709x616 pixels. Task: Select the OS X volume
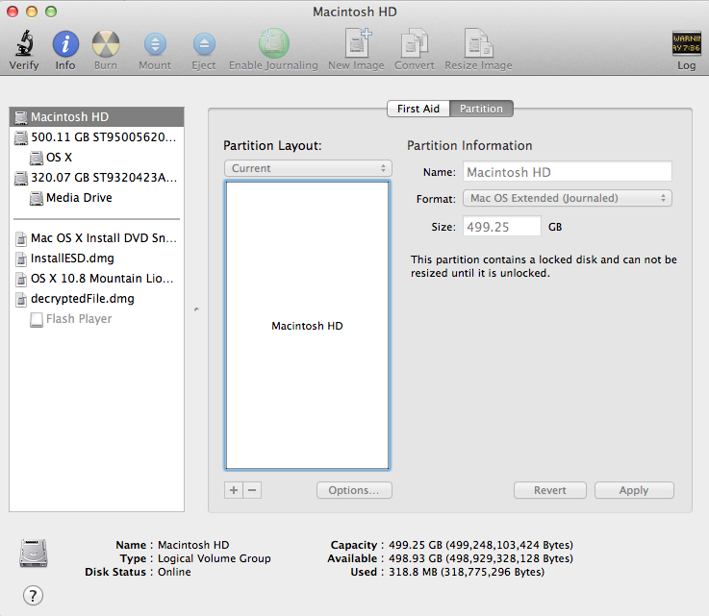[x=96, y=158]
